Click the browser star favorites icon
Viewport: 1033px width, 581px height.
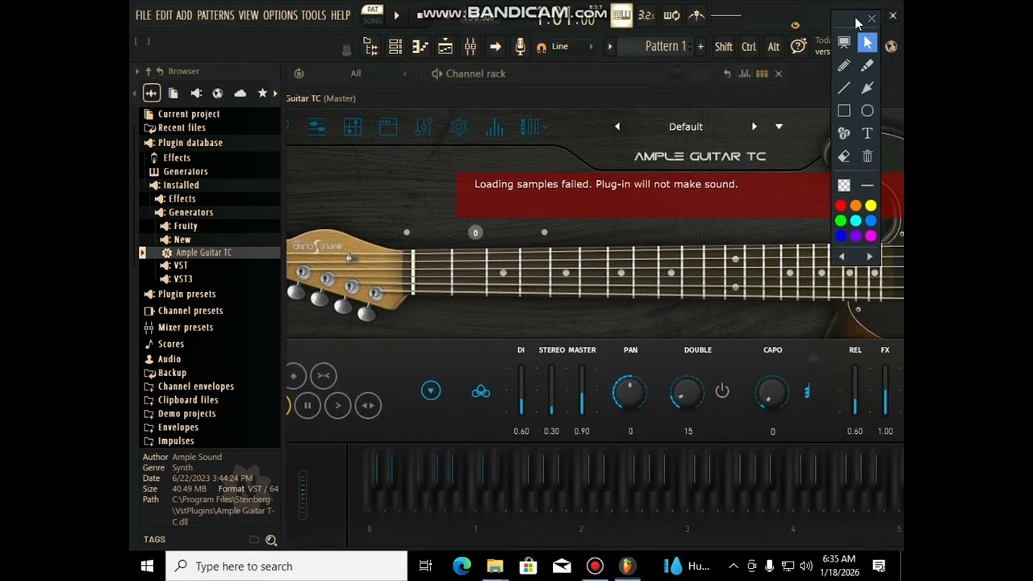tap(262, 94)
